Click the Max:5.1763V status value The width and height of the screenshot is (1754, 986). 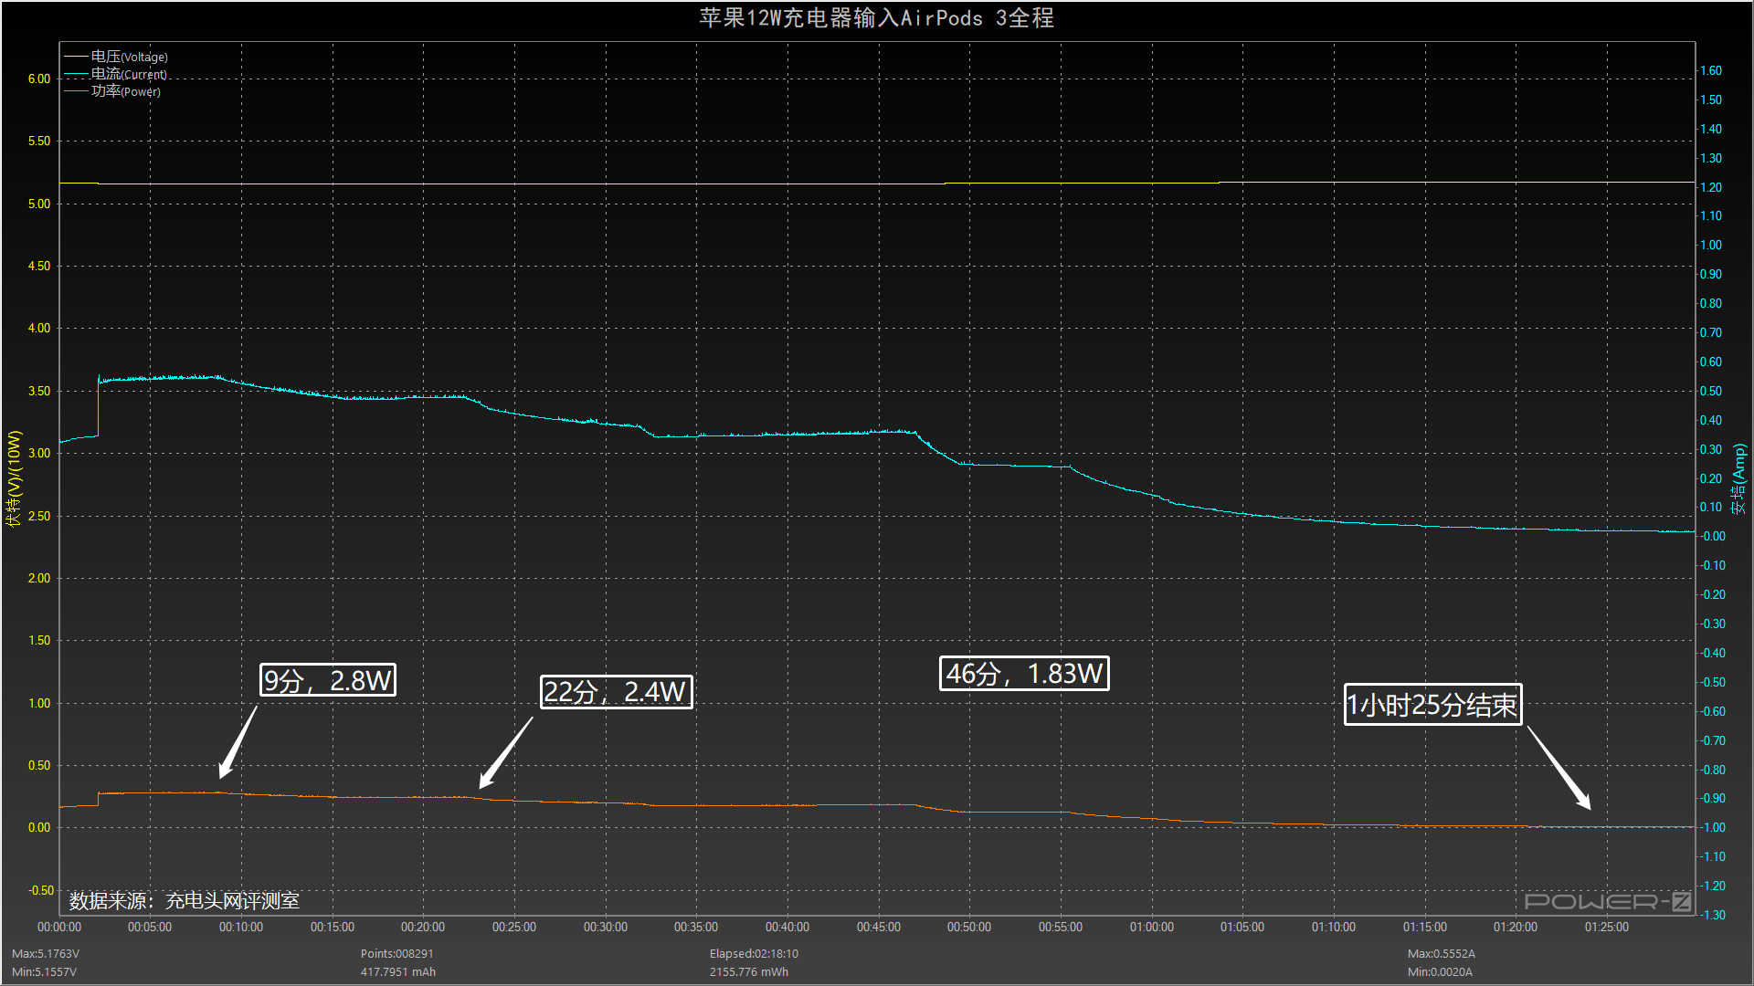pyautogui.click(x=46, y=953)
